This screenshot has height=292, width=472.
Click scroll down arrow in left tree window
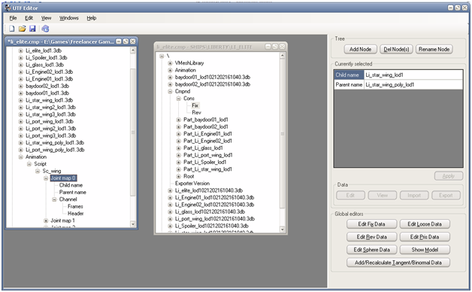(x=133, y=224)
